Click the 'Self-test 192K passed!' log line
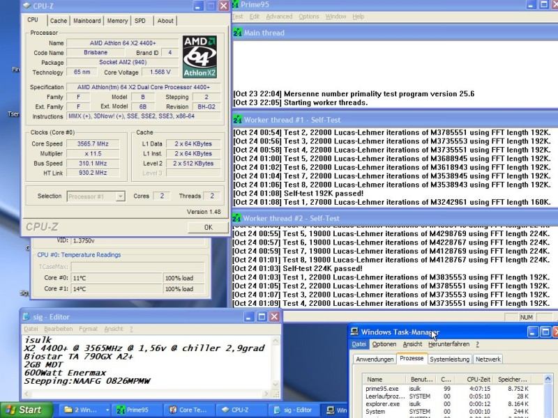 [299, 194]
